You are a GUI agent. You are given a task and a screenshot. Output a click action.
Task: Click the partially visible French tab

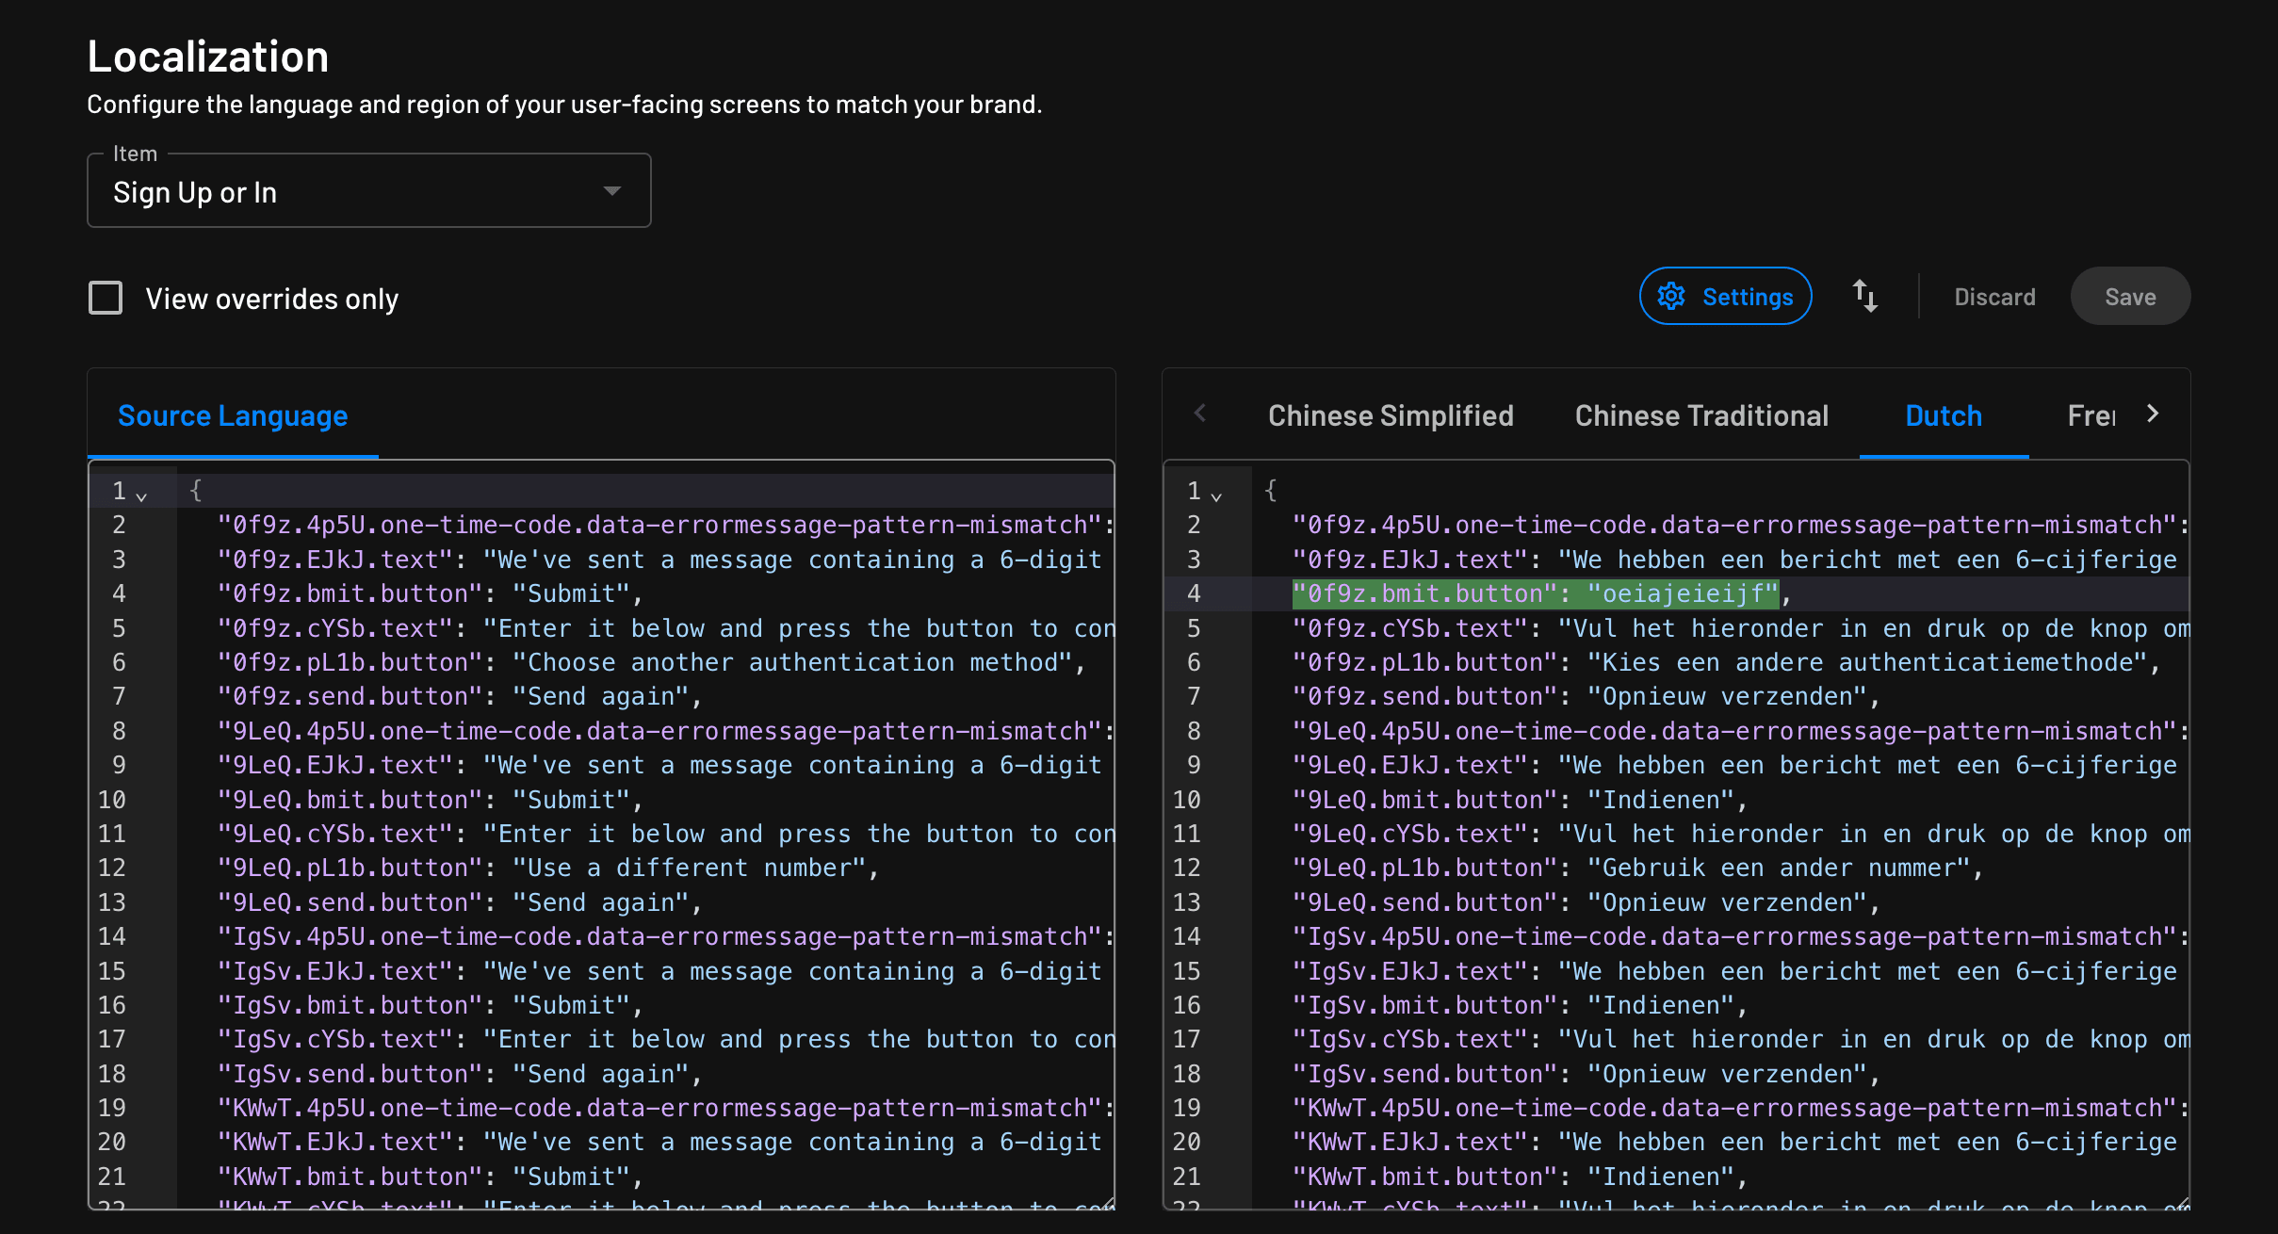[x=2091, y=415]
